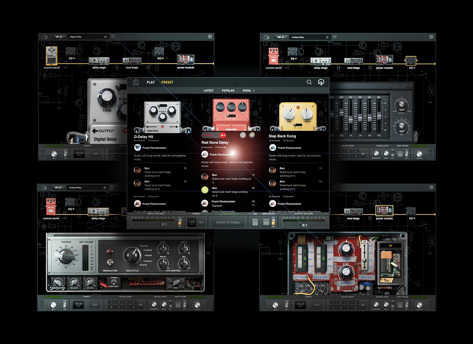This screenshot has height=344, width=473.
Task: Open the cloud sync icon in the top bar
Action: coord(44,37)
